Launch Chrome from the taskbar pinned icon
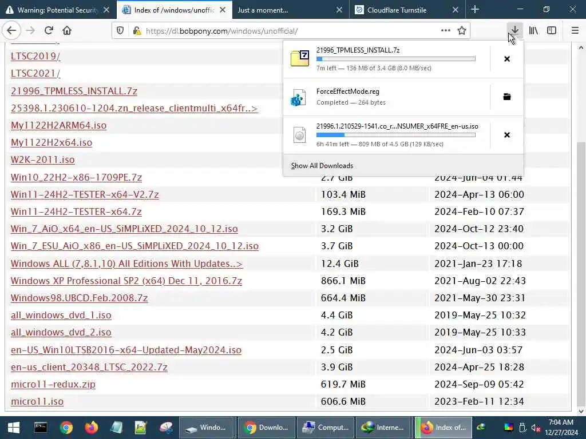Image resolution: width=586 pixels, height=439 pixels. click(x=66, y=428)
